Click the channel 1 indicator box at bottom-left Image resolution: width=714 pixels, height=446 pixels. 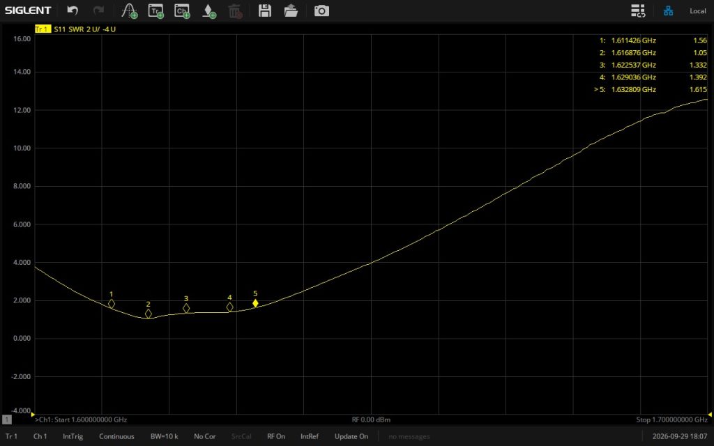click(7, 420)
